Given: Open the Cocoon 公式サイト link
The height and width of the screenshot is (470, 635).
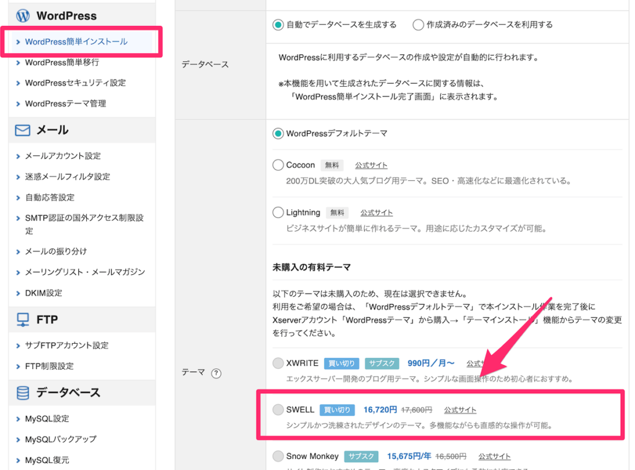Looking at the screenshot, I should coord(371,165).
